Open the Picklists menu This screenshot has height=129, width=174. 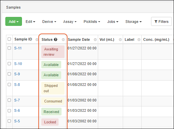pyautogui.click(x=92, y=22)
